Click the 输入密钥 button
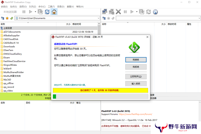This screenshot has width=201, height=134. pyautogui.click(x=136, y=84)
